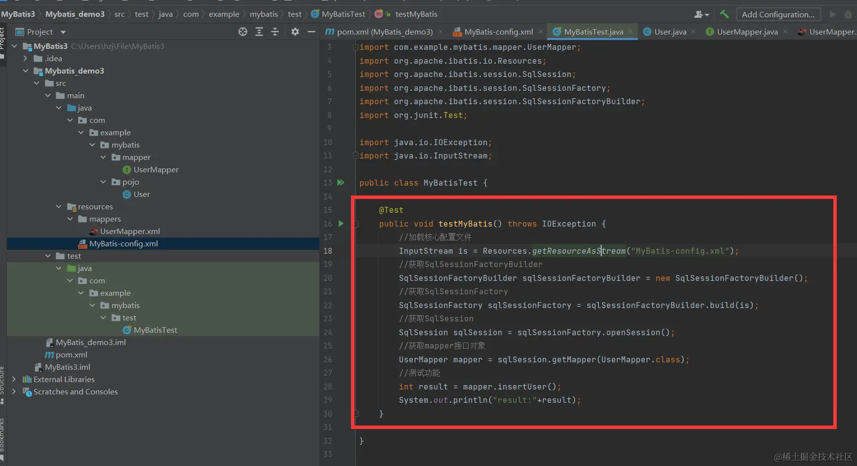Image resolution: width=857 pixels, height=466 pixels.
Task: Run testMyBatis method from gutter arrow
Action: (x=341, y=224)
